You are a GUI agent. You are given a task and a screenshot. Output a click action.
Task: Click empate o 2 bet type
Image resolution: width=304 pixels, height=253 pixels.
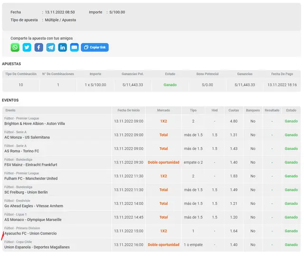[x=193, y=163]
